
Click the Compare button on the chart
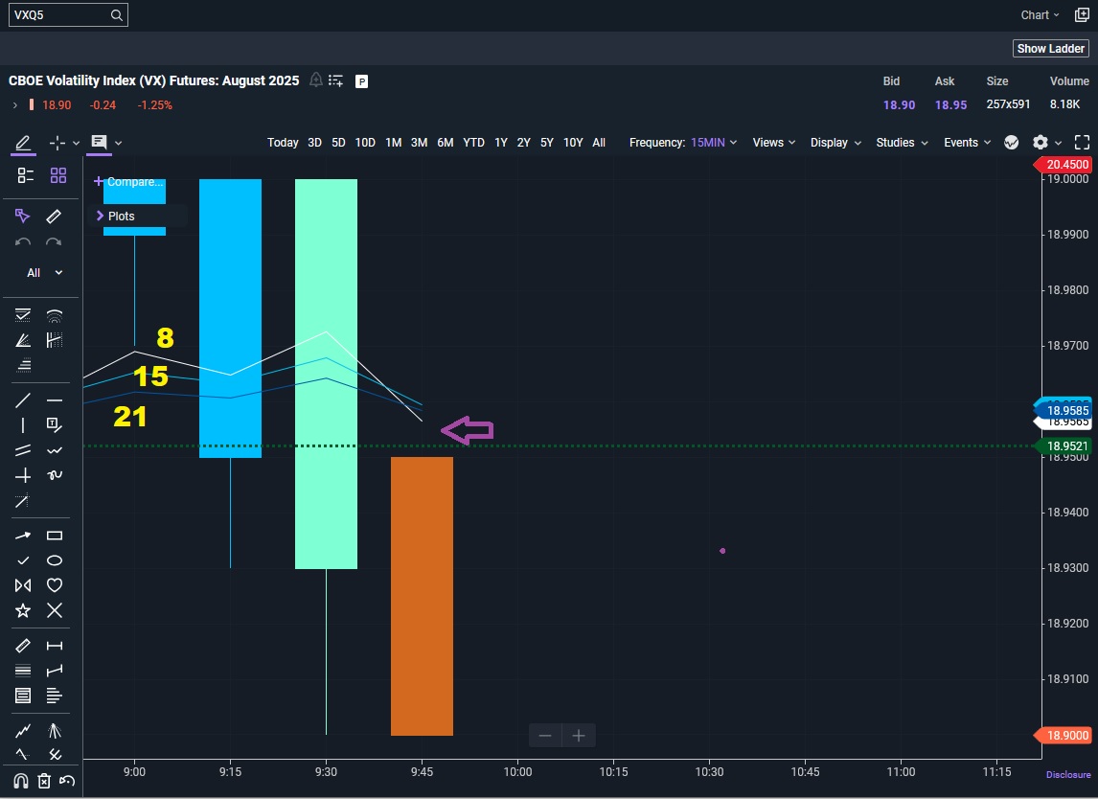click(128, 181)
